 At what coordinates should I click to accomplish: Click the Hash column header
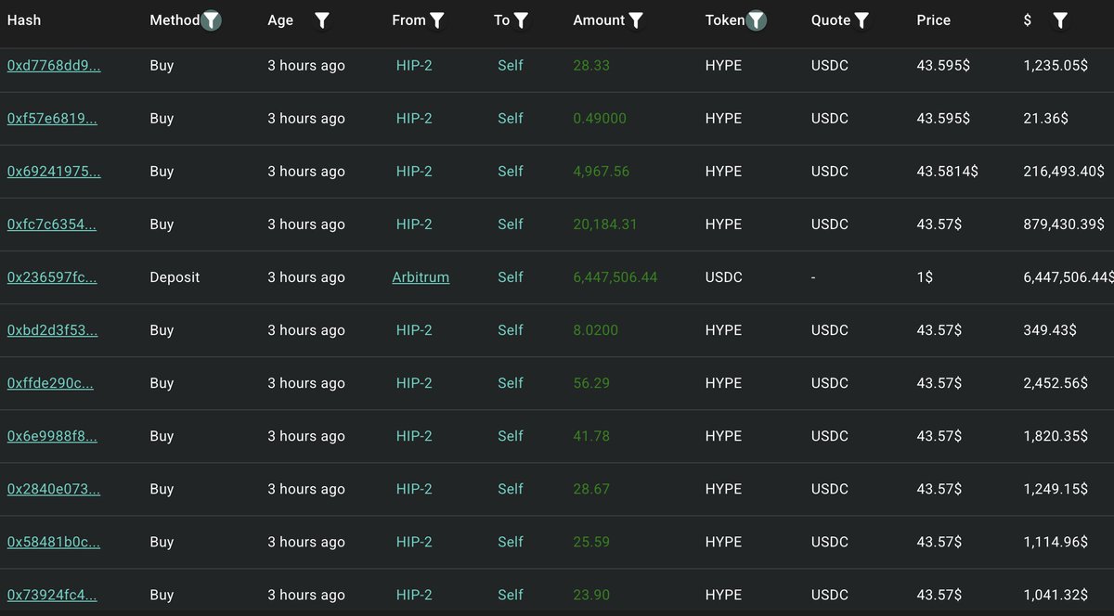[x=24, y=19]
